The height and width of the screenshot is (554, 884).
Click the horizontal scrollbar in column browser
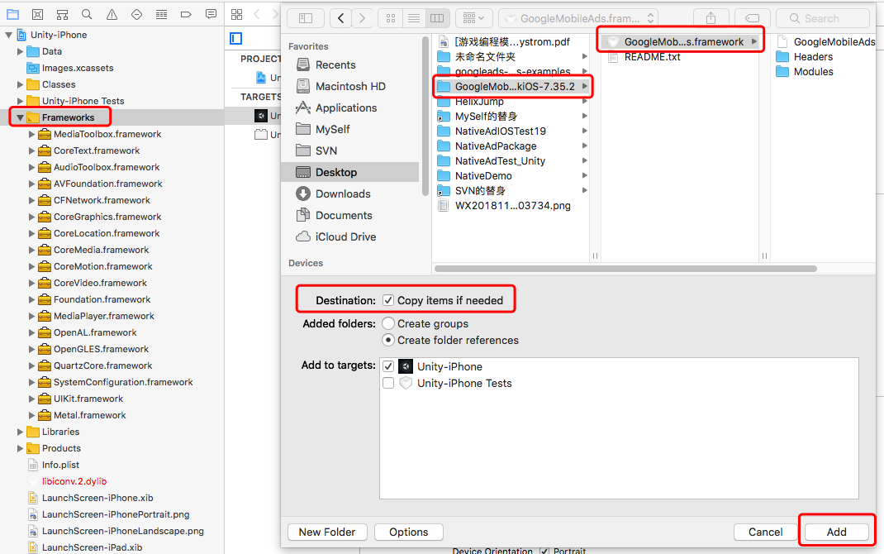click(x=625, y=269)
